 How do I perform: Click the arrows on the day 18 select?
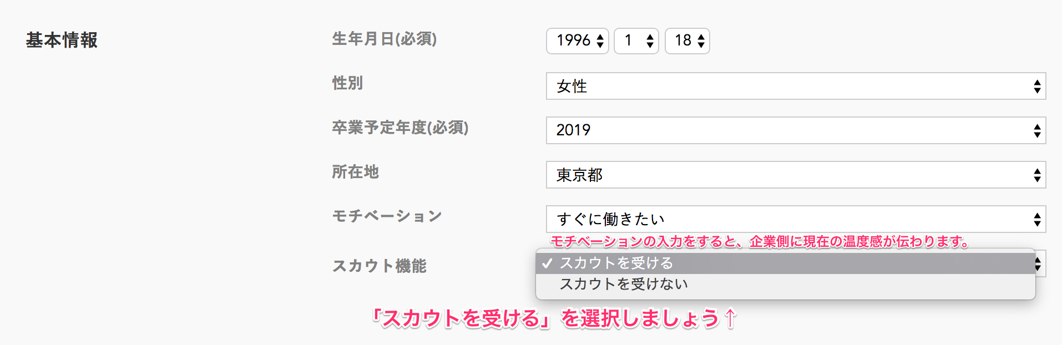coord(701,40)
